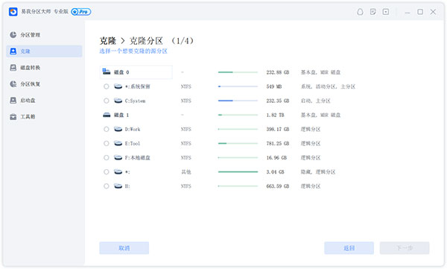
Task: Click the 克隆 breadcrumb heading
Action: (108, 41)
